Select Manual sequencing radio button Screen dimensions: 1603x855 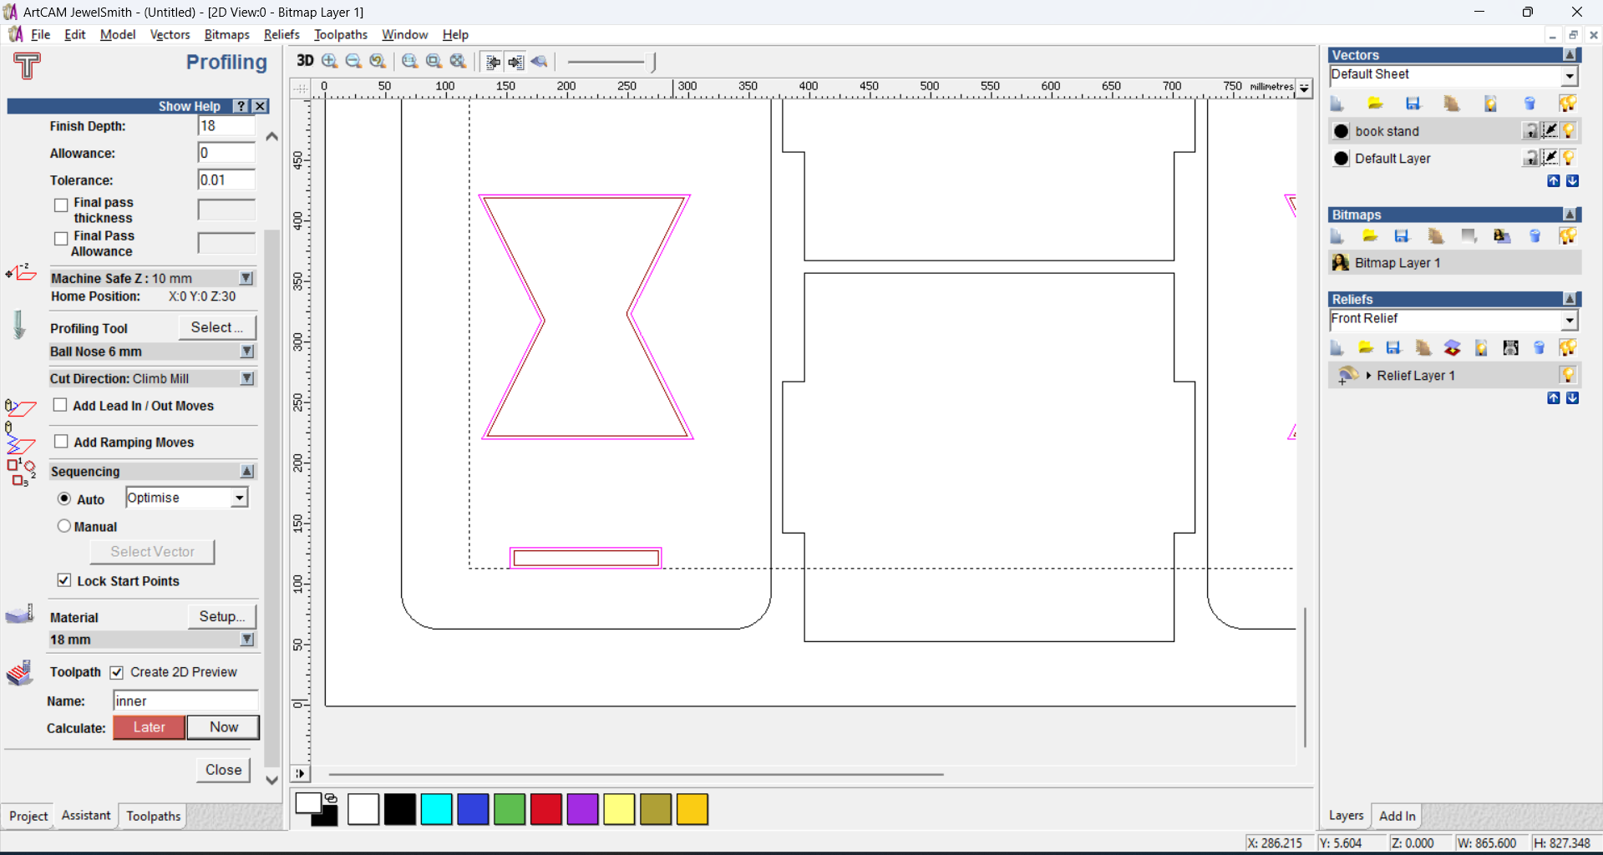coord(64,526)
